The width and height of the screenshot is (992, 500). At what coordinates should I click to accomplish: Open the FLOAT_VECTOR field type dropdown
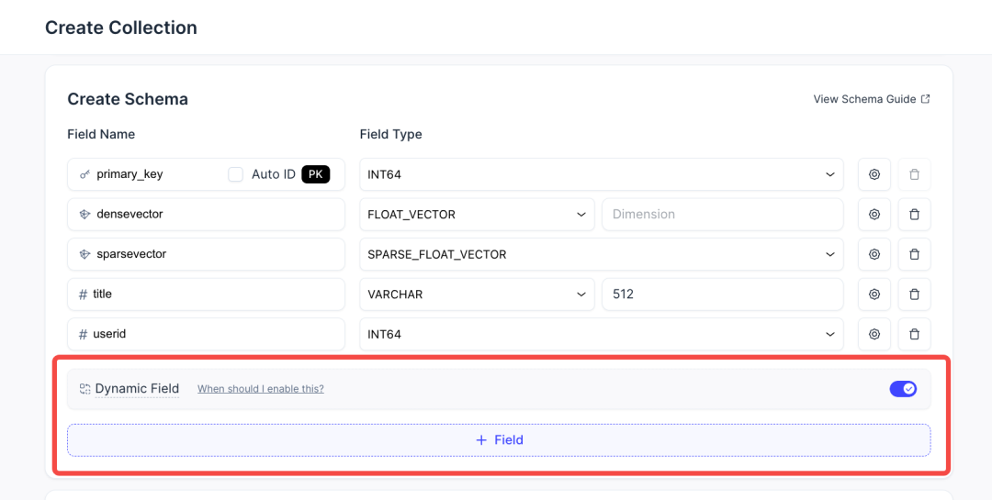pyautogui.click(x=476, y=215)
